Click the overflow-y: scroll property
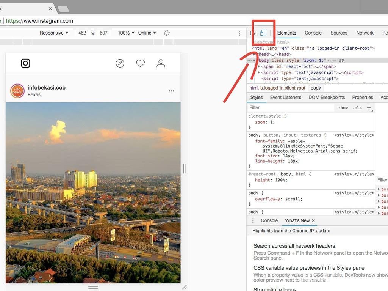This screenshot has width=388, height=291. (x=278, y=199)
